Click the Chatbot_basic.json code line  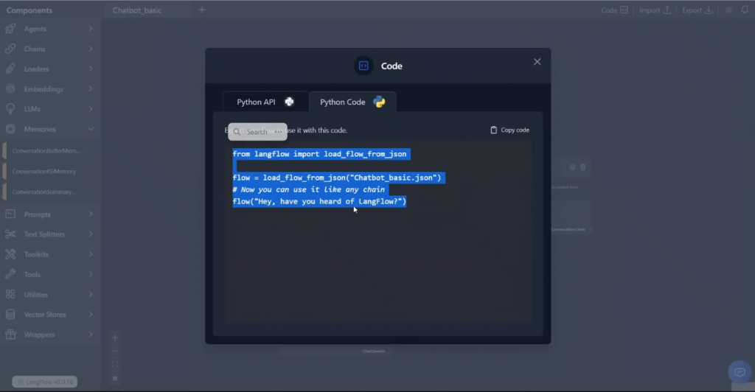coord(336,178)
